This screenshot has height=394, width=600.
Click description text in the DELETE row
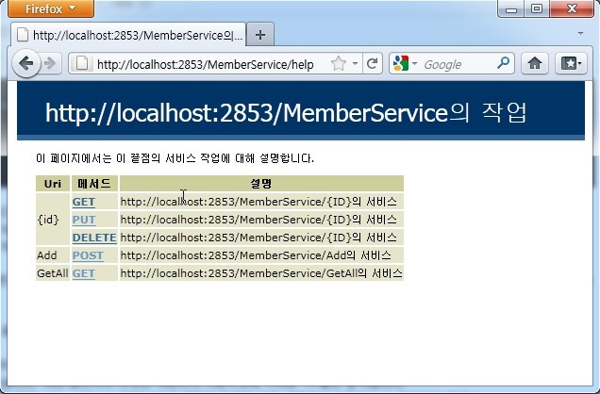click(x=258, y=238)
